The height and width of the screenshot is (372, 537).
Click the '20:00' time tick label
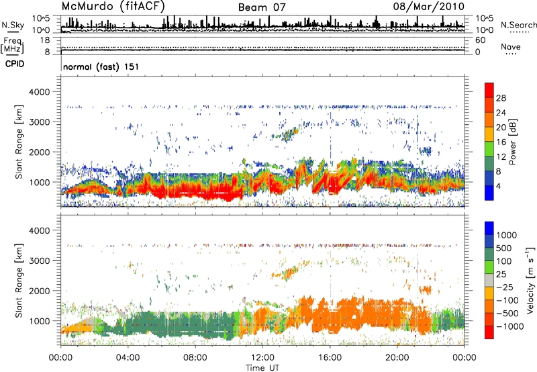pos(397,358)
